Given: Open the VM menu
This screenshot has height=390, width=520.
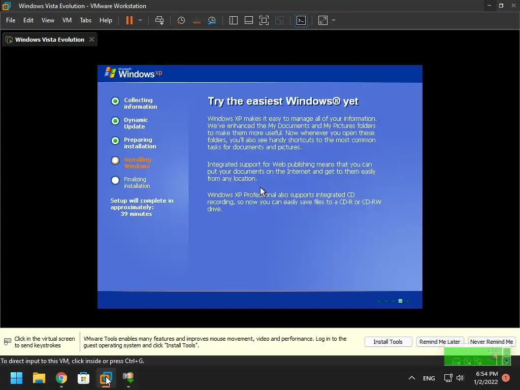Looking at the screenshot, I should point(67,20).
